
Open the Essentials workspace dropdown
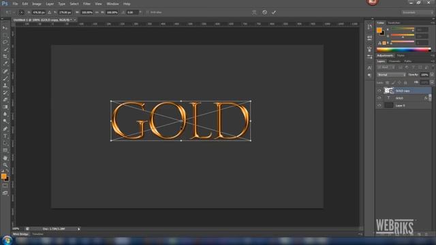click(417, 12)
